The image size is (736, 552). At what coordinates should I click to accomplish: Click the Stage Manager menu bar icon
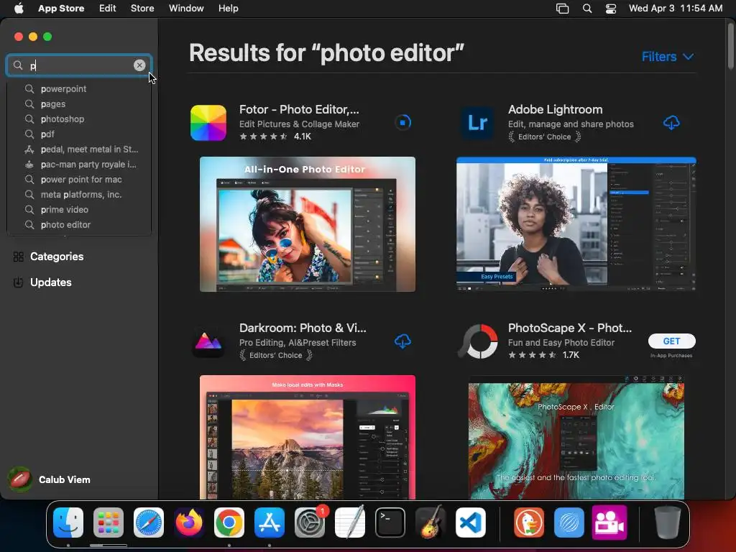[562, 9]
